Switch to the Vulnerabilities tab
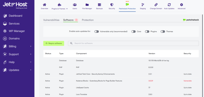Image resolution: width=204 pixels, height=97 pixels. point(51,20)
